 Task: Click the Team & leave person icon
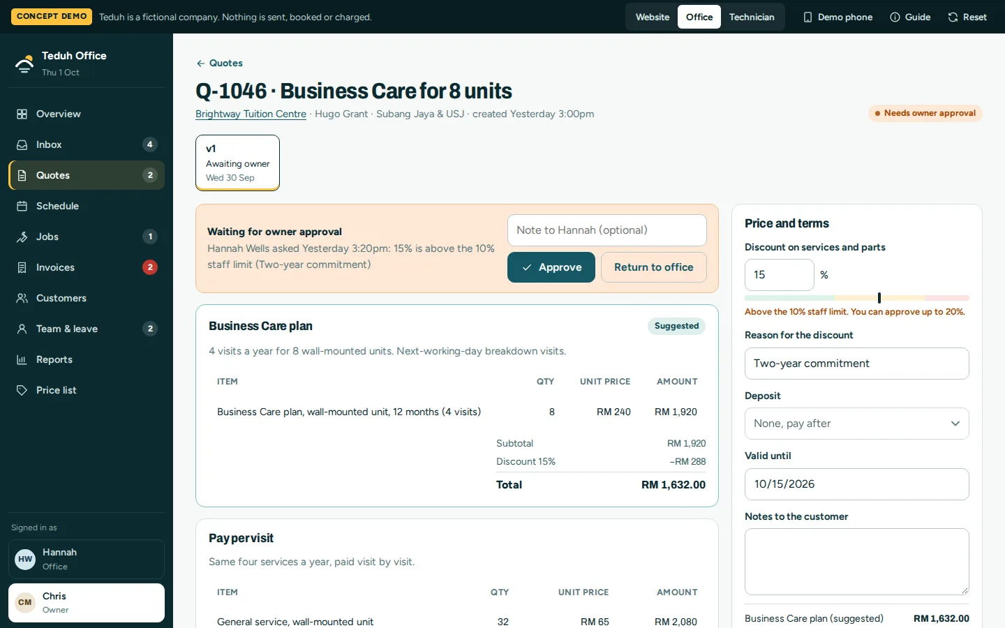pyautogui.click(x=22, y=329)
